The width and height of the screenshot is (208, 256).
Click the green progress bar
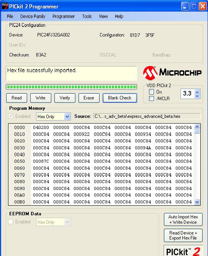(x=71, y=87)
